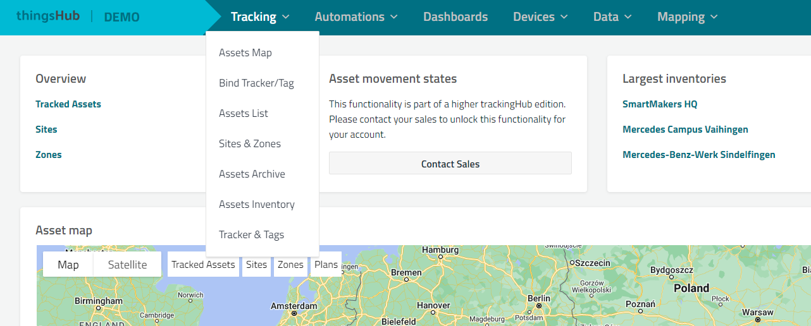The image size is (811, 326).
Task: Choose Bind Tracker/Tag menu entry
Action: click(256, 83)
